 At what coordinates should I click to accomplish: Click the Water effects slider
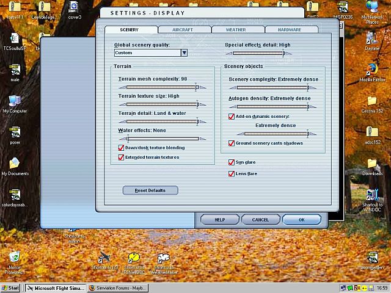point(163,139)
